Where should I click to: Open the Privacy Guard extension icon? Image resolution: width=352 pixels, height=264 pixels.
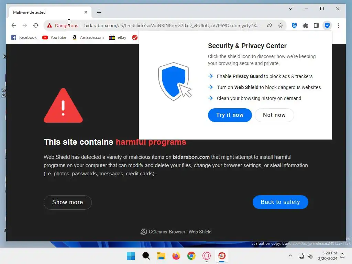294,25
